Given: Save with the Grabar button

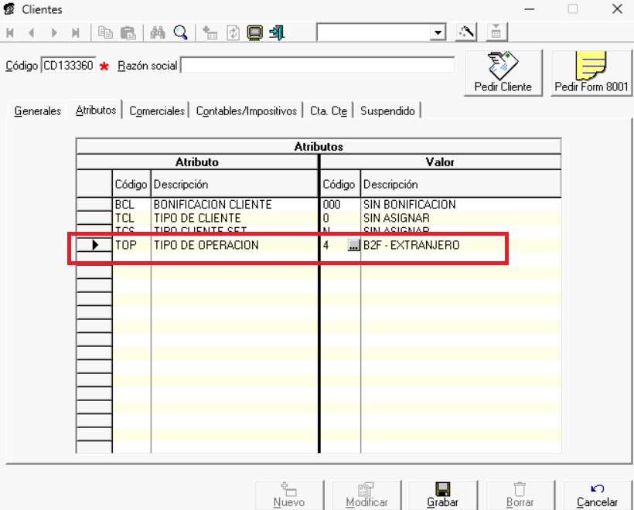Looking at the screenshot, I should tap(442, 495).
